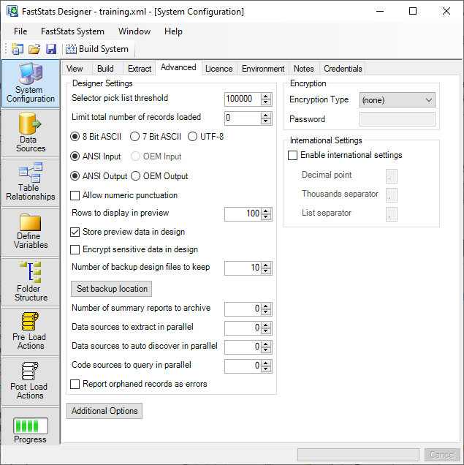The image size is (464, 465).
Task: Open the File menu
Action: 20,31
